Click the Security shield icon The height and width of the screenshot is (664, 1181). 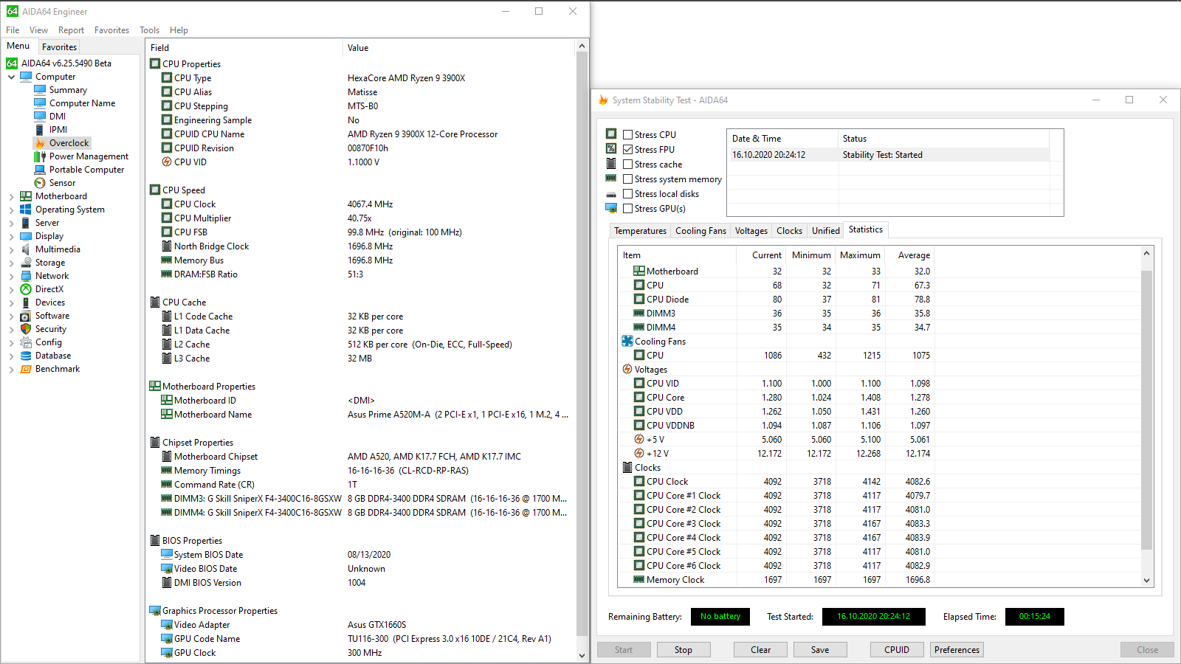26,329
